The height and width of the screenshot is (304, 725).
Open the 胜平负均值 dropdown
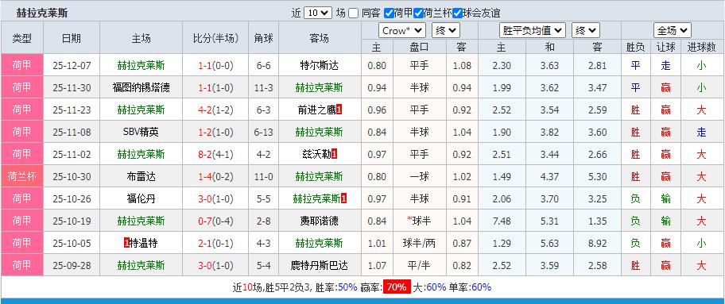coord(533,31)
